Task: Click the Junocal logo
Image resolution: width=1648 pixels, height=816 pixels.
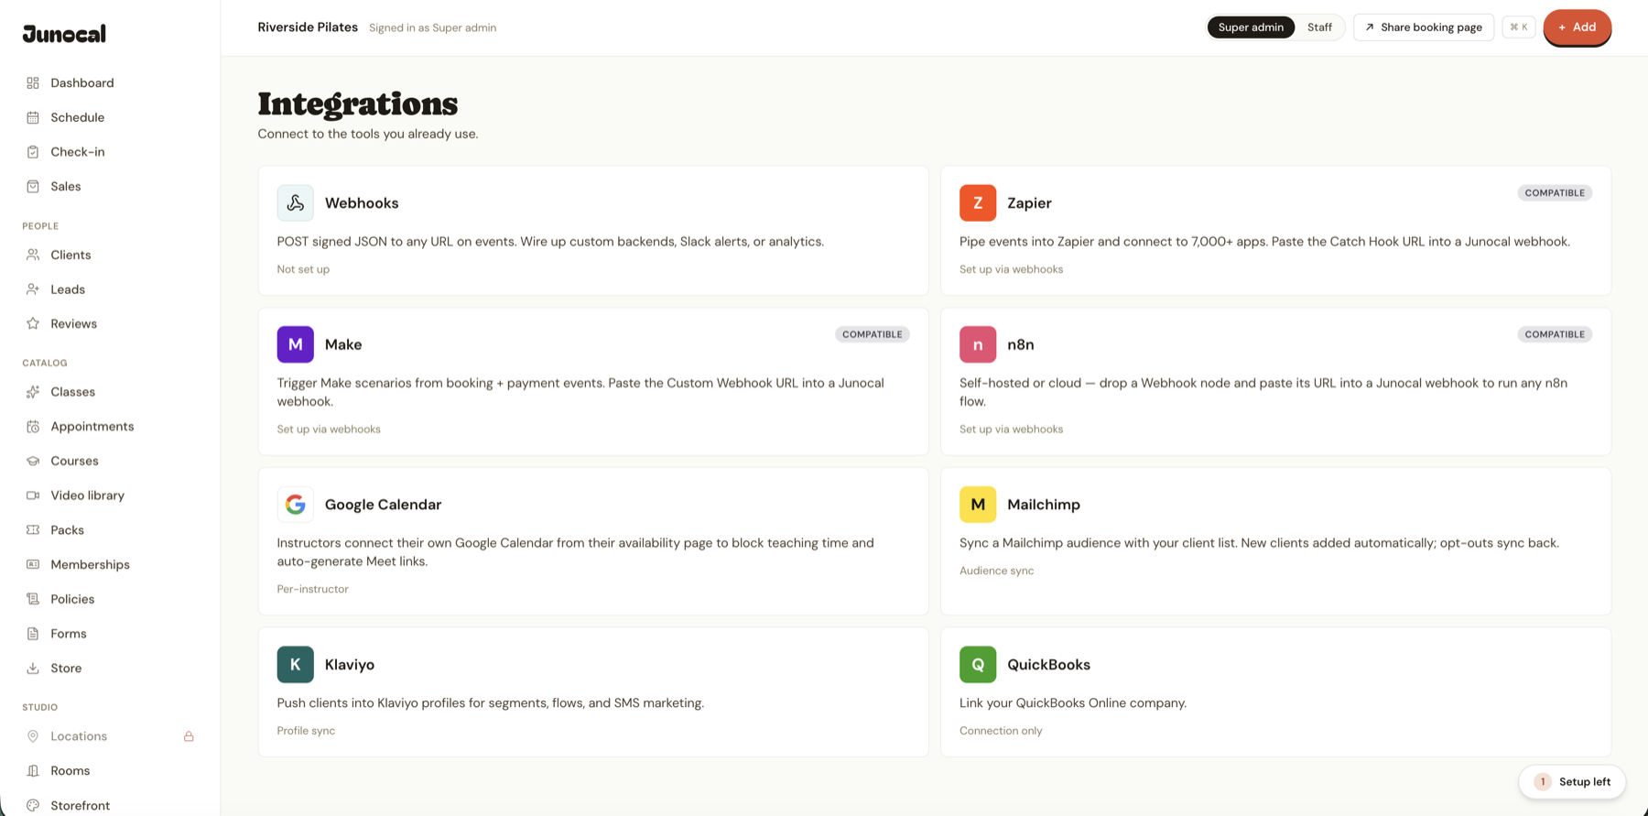Action: click(64, 34)
